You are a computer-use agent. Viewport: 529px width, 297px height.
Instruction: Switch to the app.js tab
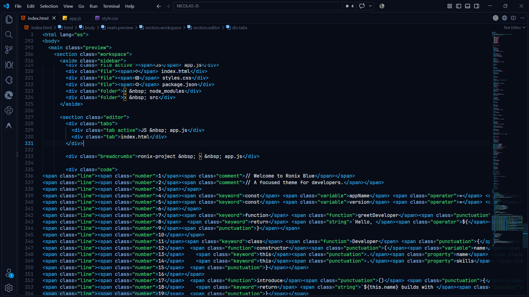click(x=75, y=18)
